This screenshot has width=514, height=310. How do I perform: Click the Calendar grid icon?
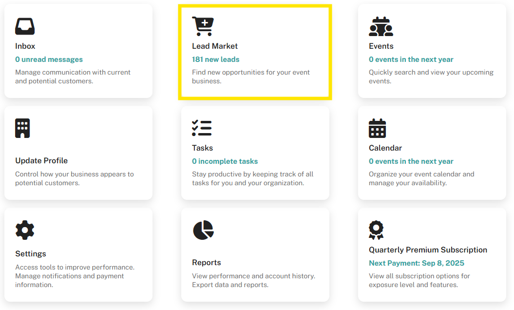point(377,128)
